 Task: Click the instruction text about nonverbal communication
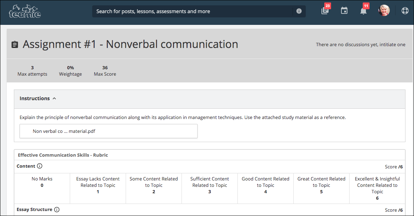pyautogui.click(x=183, y=117)
